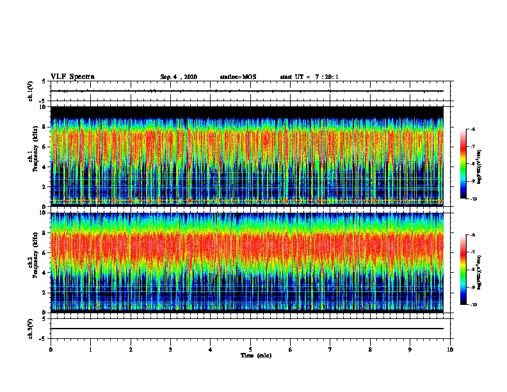507x392 pixels.
Task: Click the '8' kHz tick on ch.1 frequency axis
Action: pyautogui.click(x=44, y=127)
